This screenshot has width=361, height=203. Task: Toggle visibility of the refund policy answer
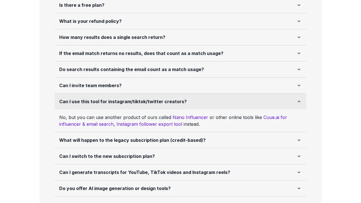[x=90, y=21]
